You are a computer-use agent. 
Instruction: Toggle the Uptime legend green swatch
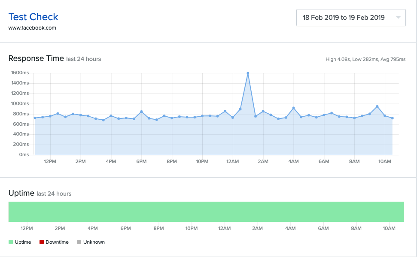(x=11, y=242)
